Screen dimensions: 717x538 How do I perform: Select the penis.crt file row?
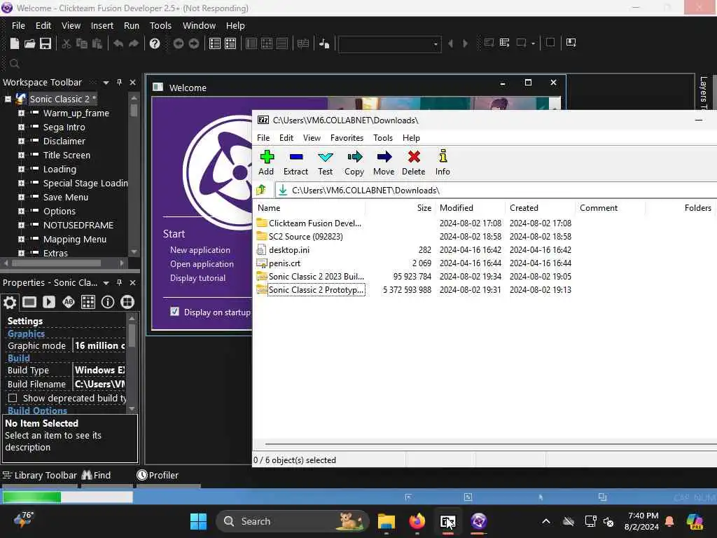click(x=414, y=263)
